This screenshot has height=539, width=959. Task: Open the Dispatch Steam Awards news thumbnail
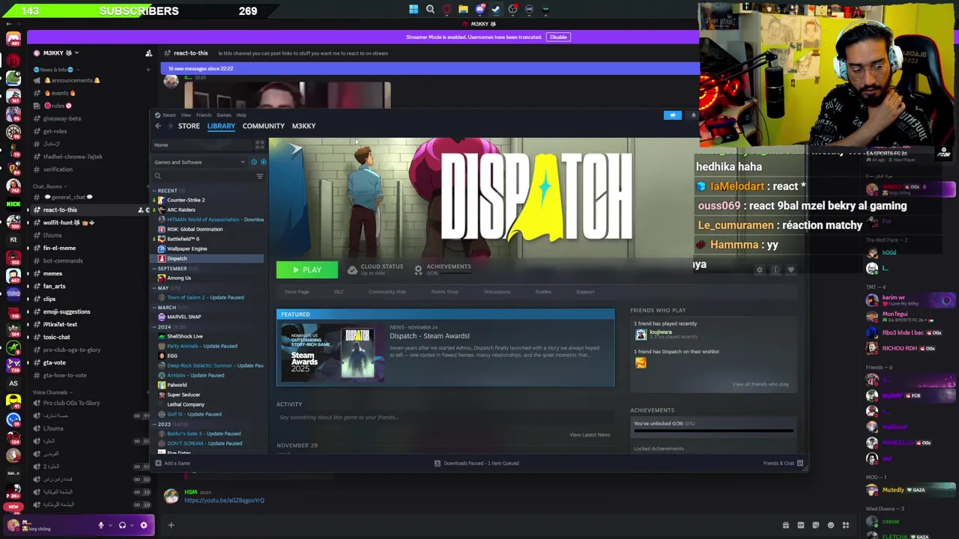click(x=331, y=353)
